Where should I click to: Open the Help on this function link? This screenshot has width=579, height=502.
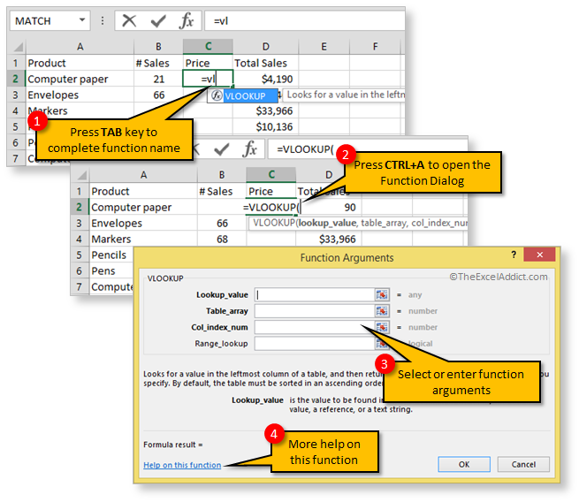pyautogui.click(x=182, y=465)
